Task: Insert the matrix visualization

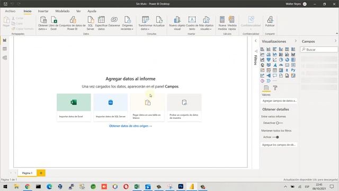Action: click(x=281, y=71)
